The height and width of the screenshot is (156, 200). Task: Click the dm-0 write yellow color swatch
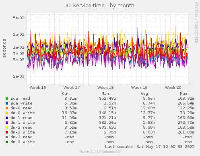click(x=7, y=113)
